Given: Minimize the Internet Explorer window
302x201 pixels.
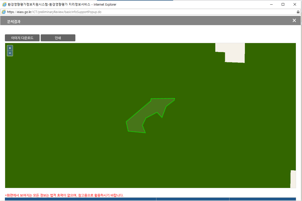Looking at the screenshot, I should (x=271, y=4).
